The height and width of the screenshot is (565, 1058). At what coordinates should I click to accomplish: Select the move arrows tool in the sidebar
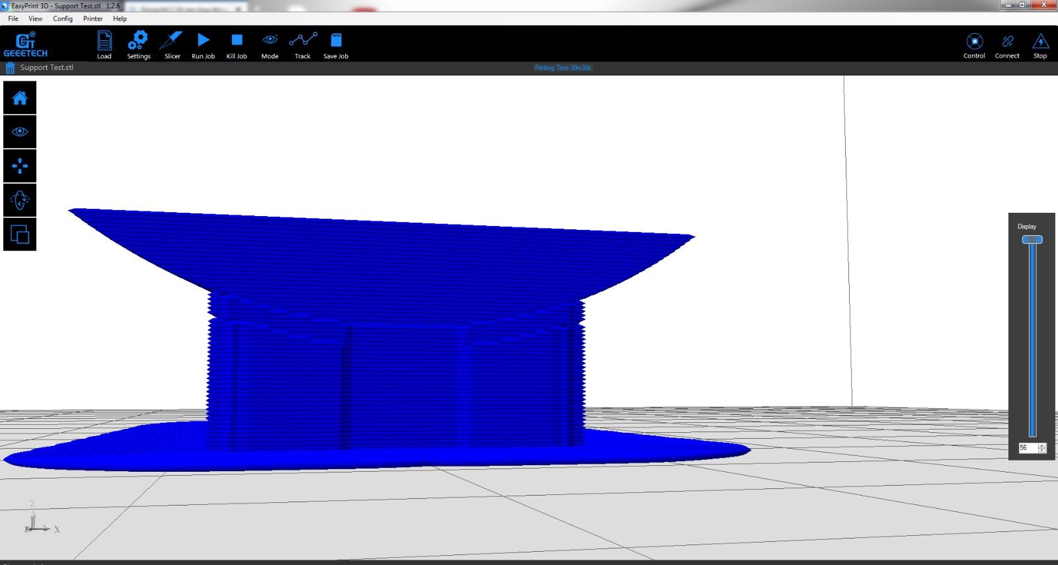20,166
